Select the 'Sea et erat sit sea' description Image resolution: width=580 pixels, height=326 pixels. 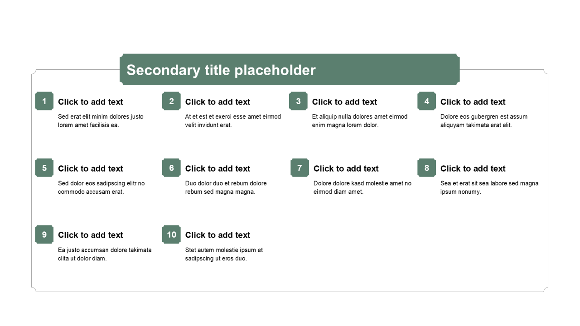tap(489, 187)
